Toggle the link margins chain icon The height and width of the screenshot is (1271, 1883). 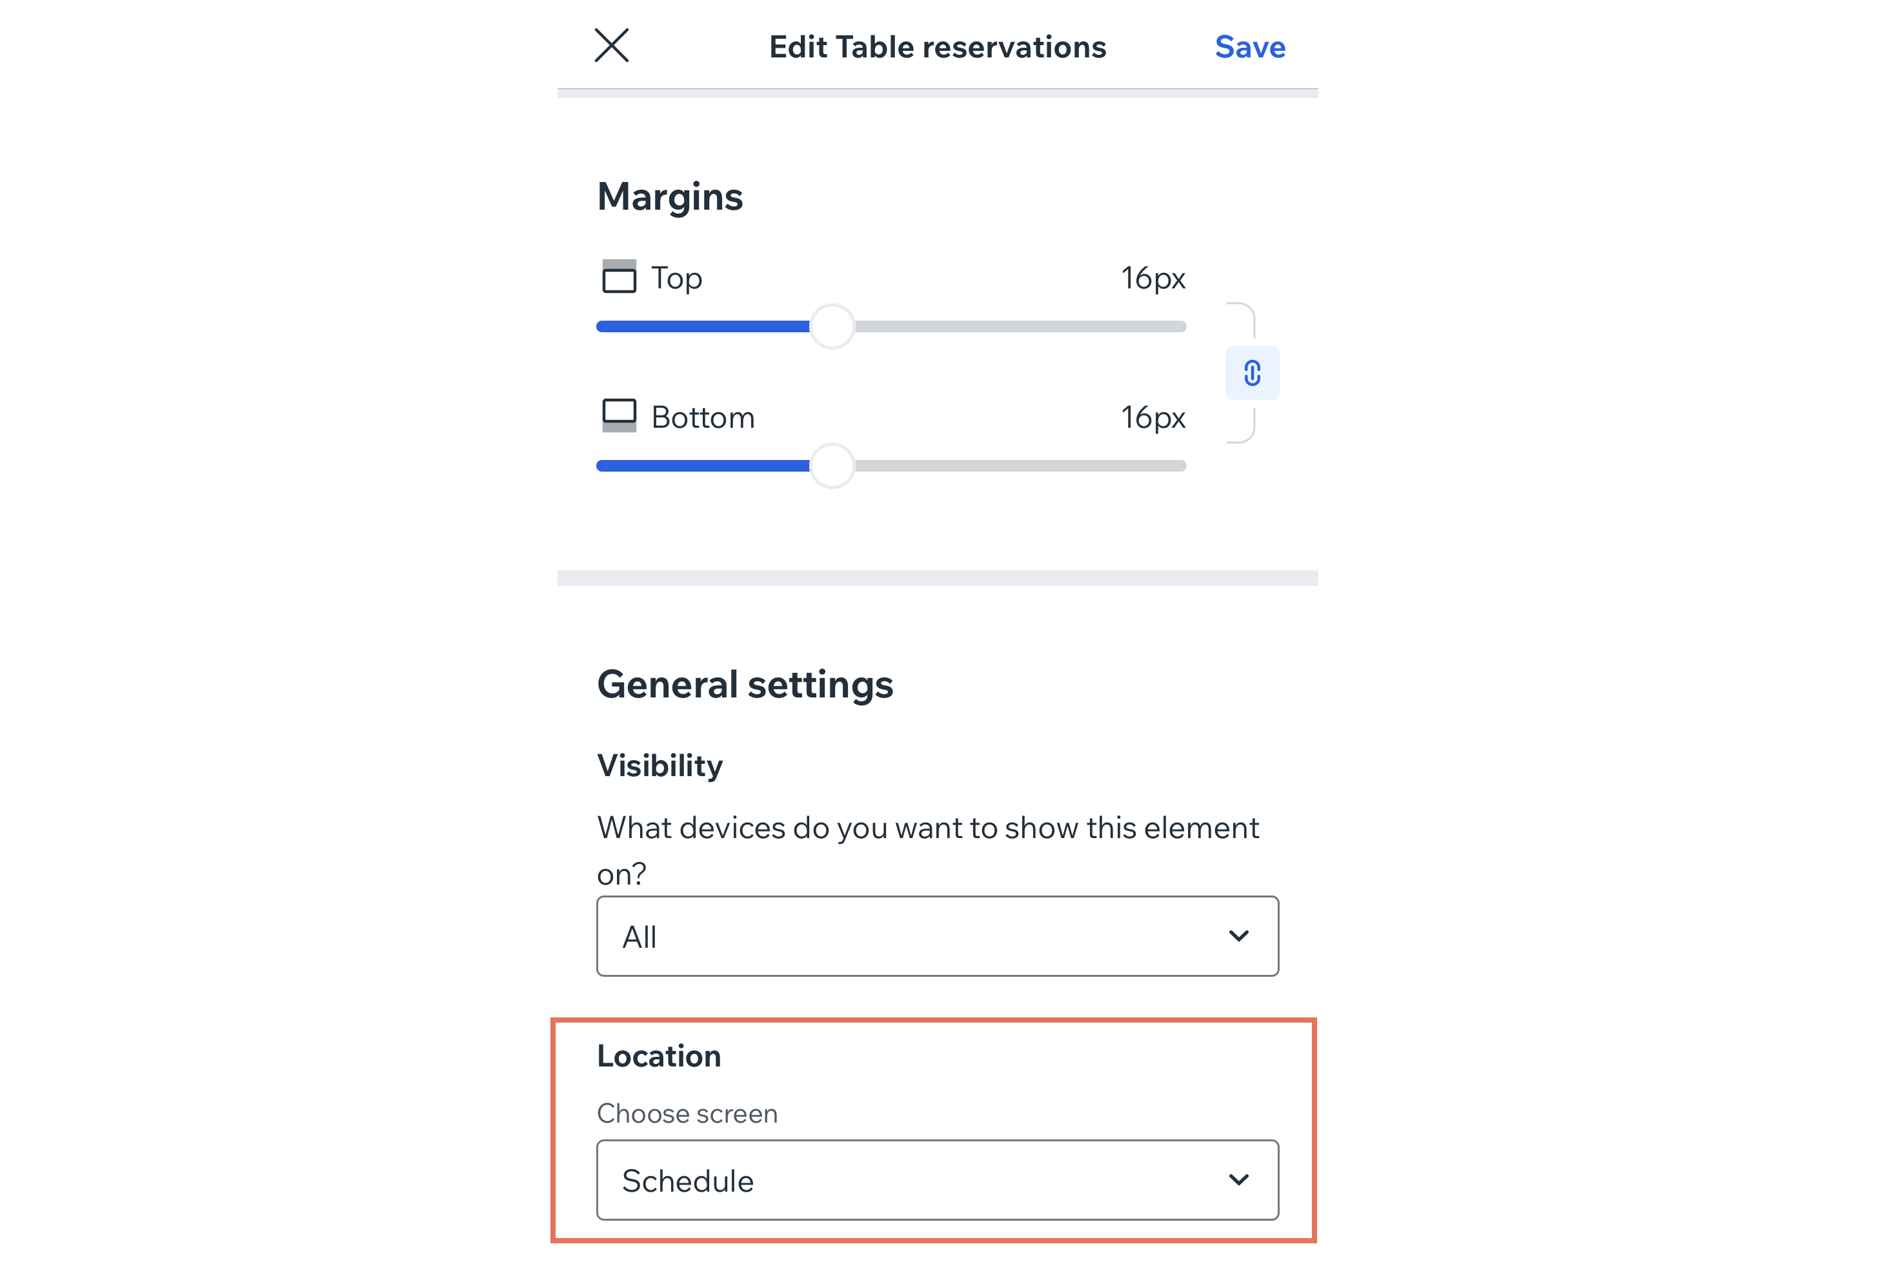point(1252,373)
